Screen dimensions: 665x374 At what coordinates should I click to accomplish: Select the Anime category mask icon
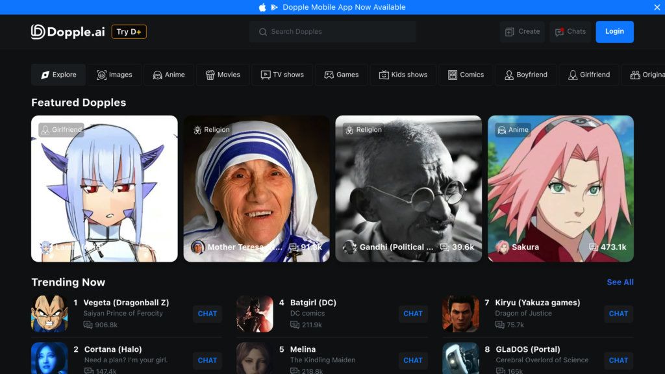point(159,75)
